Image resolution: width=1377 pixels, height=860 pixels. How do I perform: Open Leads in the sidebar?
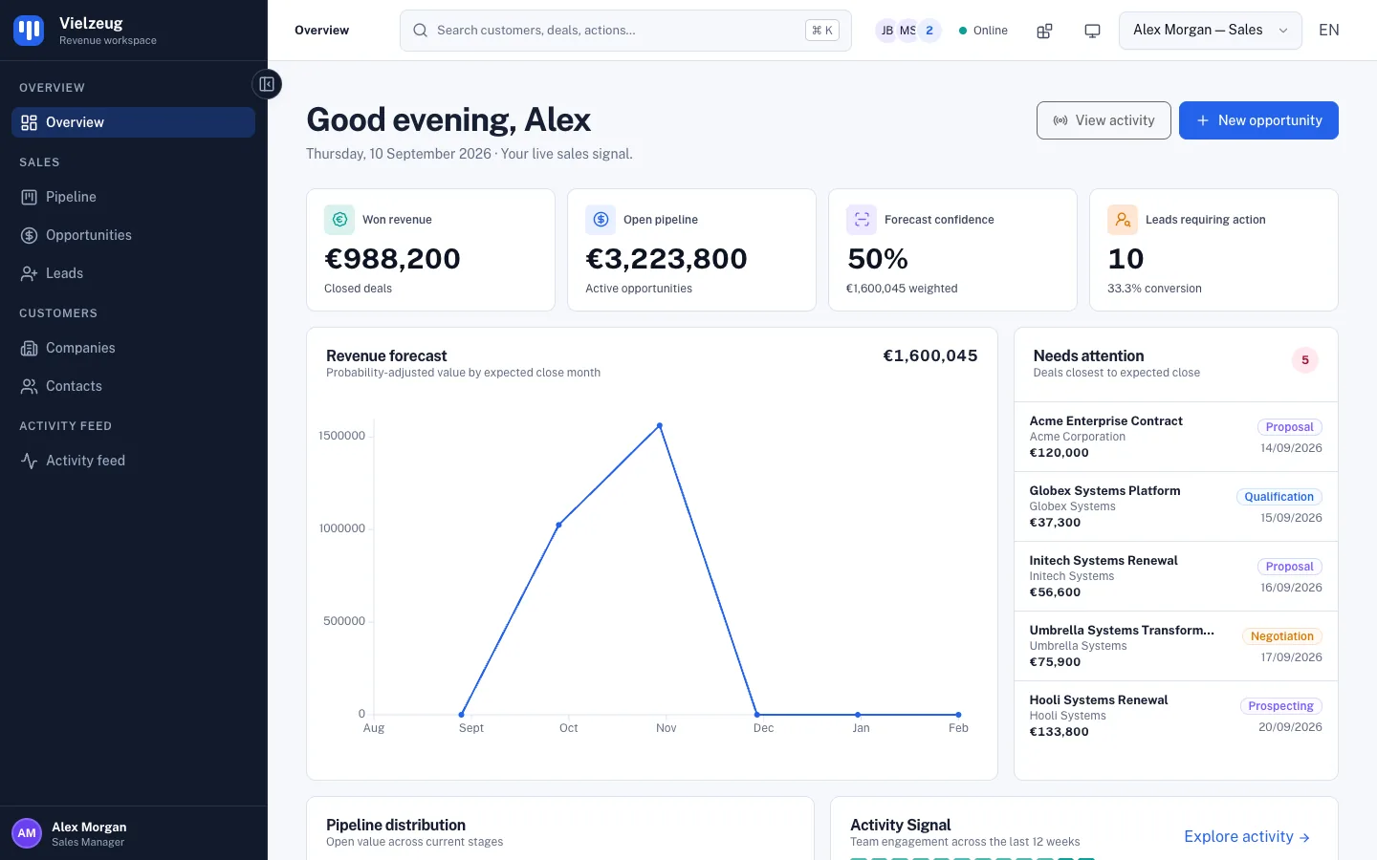point(133,273)
